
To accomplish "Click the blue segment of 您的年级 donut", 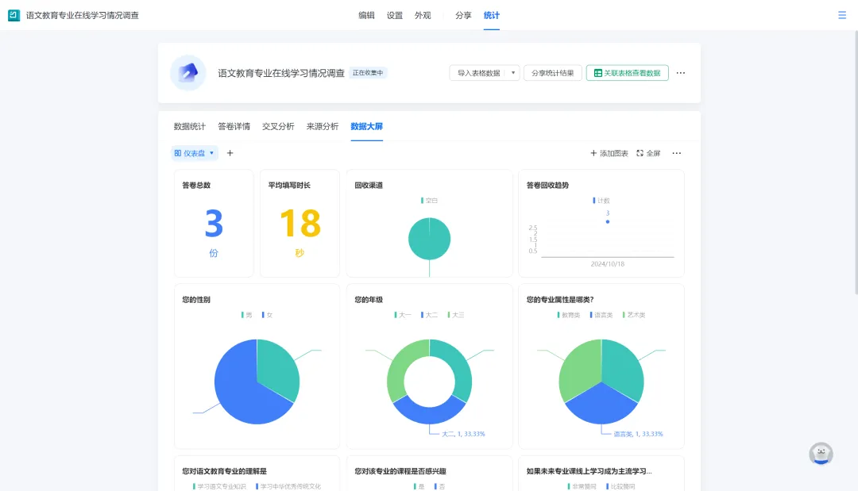I will [430, 413].
